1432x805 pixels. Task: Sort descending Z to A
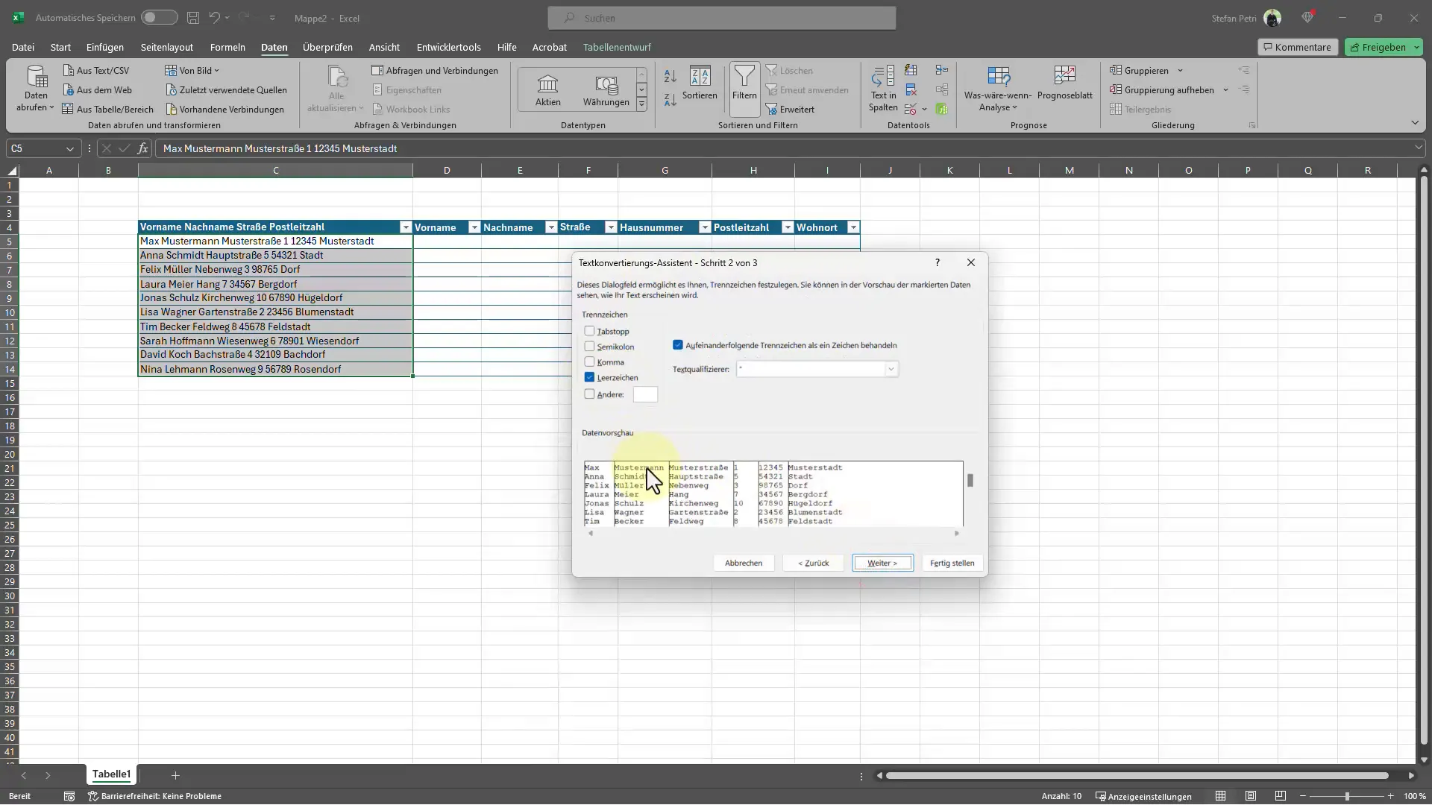(x=670, y=99)
